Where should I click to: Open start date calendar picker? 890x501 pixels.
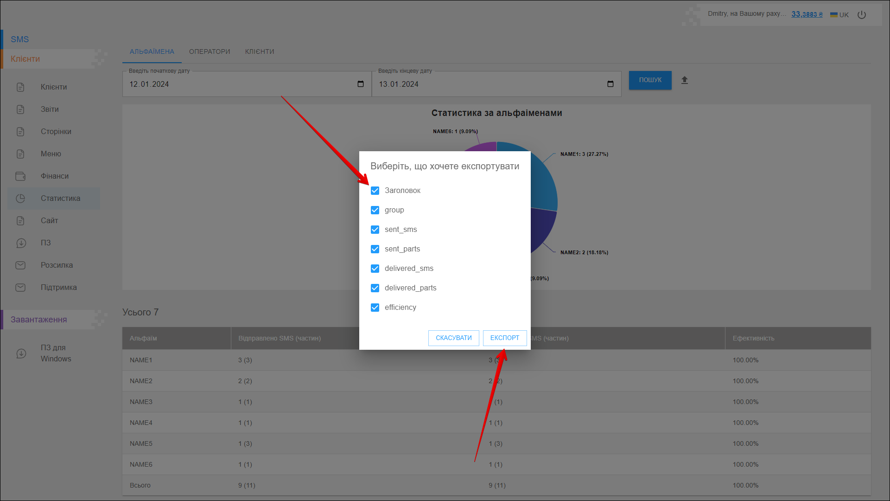361,84
